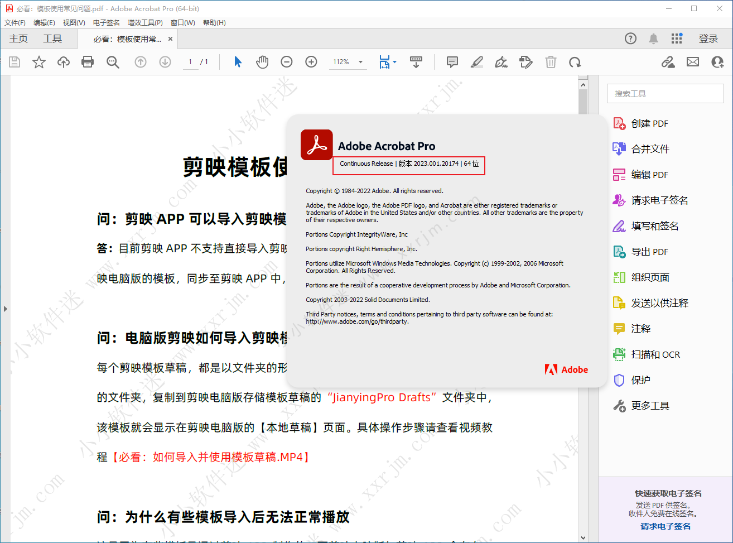733x543 pixels.
Task: Click the document scroll up arrow
Action: click(583, 85)
